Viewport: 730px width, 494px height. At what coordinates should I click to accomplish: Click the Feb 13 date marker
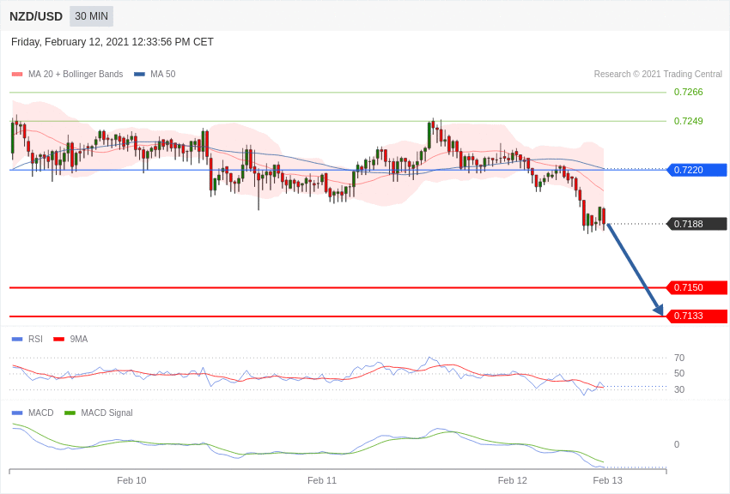coord(607,480)
